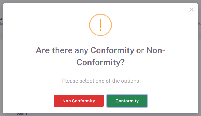Choose the Non Conformity button

(79, 101)
